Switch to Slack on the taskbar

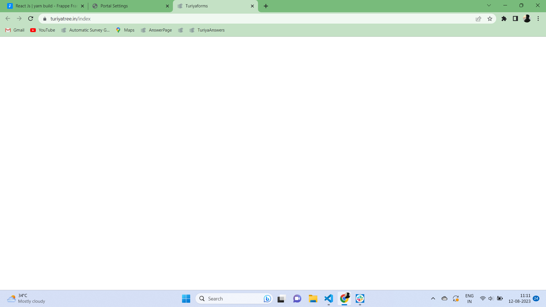click(360, 298)
